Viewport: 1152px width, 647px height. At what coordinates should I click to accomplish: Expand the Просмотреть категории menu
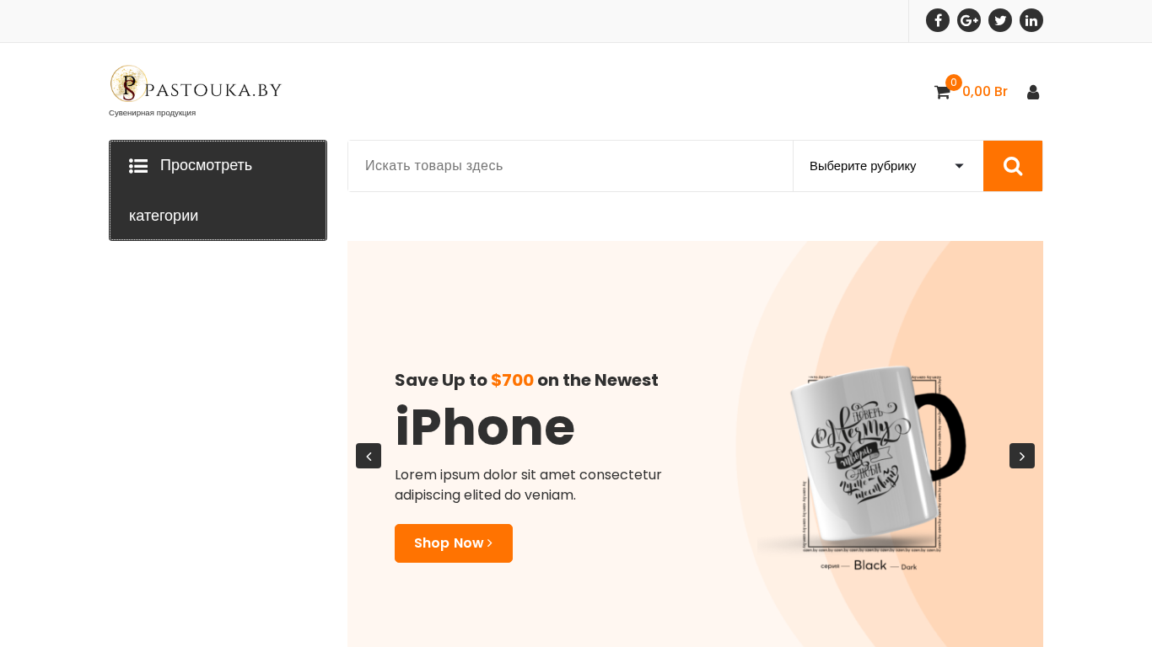click(218, 190)
